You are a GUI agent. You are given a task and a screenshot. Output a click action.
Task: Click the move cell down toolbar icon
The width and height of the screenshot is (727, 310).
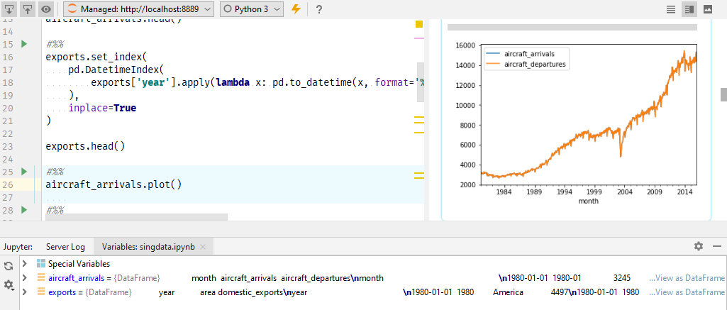[x=10, y=9]
